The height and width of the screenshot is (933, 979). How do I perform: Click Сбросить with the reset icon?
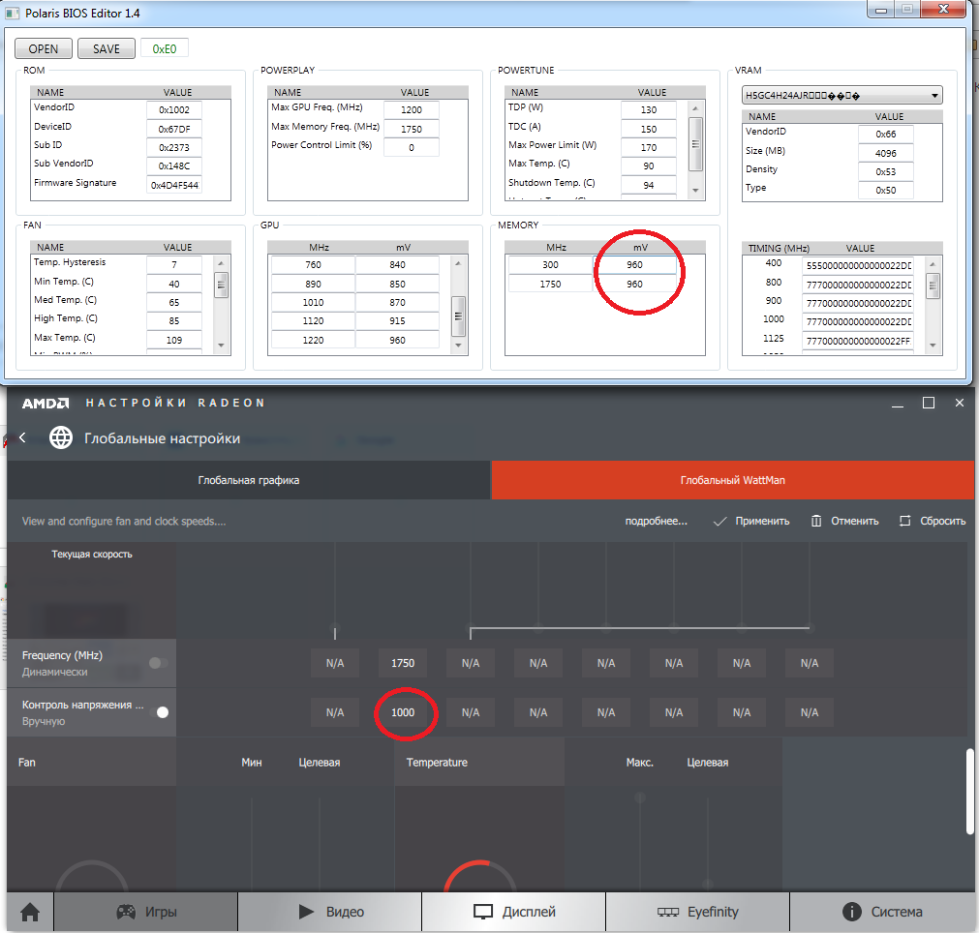(x=933, y=521)
